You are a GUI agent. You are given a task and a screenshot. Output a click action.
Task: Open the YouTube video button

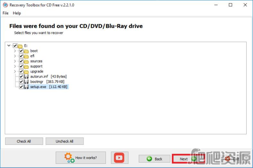[x=120, y=157]
